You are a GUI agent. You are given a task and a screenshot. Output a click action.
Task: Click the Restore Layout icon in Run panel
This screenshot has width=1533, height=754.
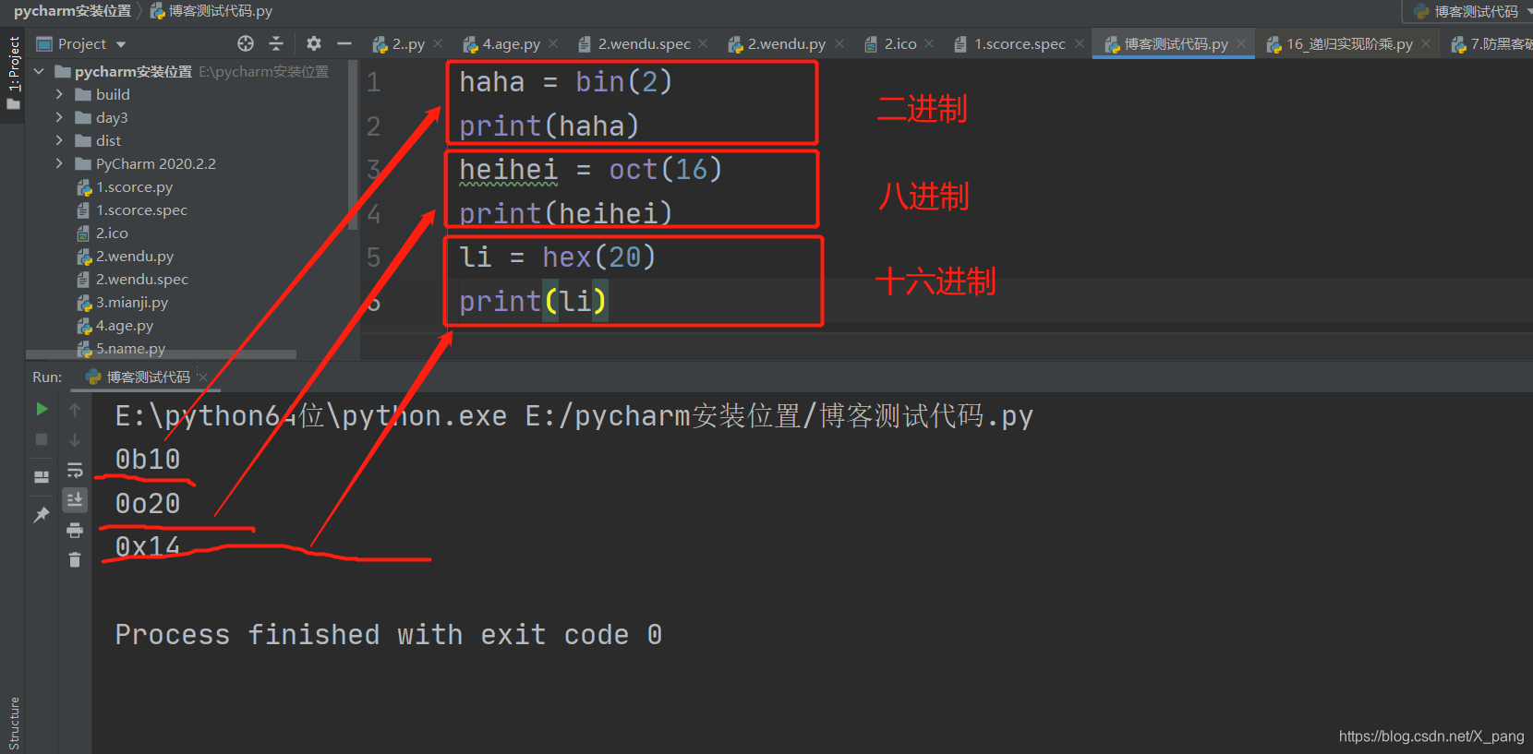pos(42,477)
